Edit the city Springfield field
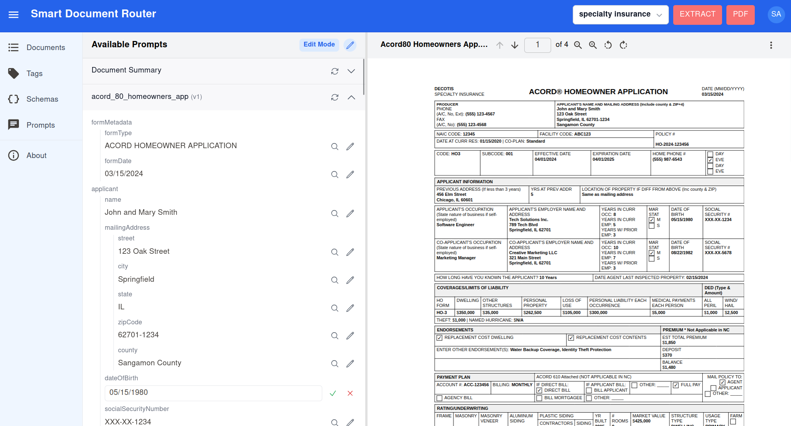The image size is (791, 426). (x=350, y=280)
